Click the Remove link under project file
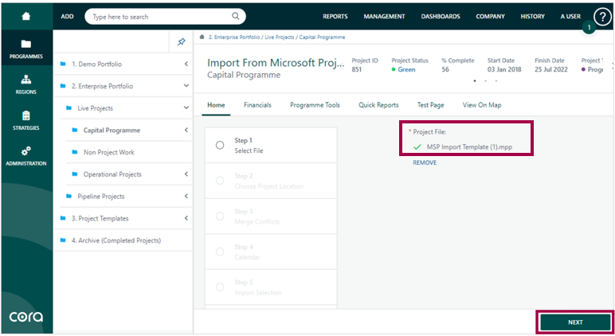The image size is (615, 336). [425, 162]
